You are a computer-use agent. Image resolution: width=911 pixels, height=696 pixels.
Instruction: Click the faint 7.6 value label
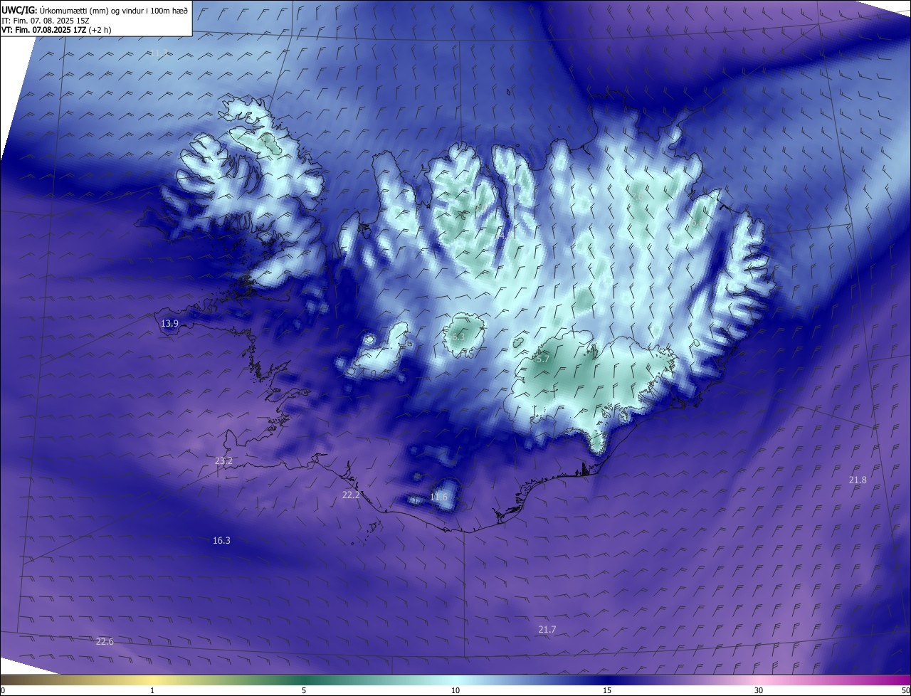tap(638, 197)
